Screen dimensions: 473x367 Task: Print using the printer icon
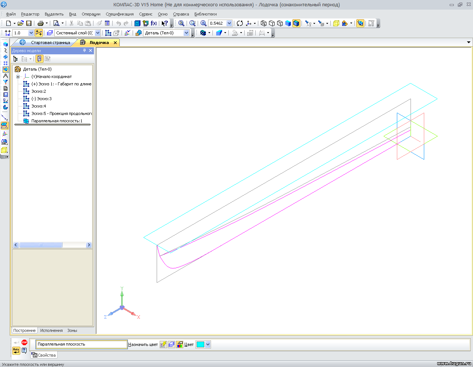click(x=41, y=23)
